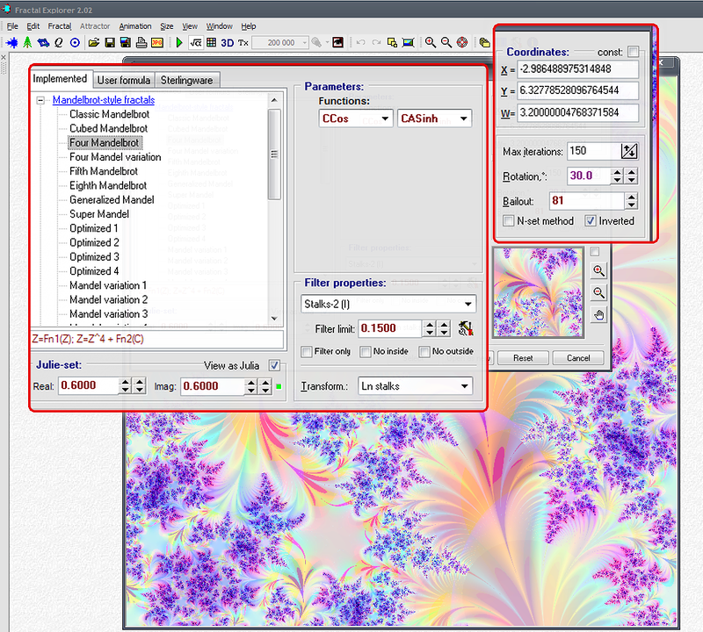Enable the N-set method checkbox
703x632 pixels.
tap(509, 220)
